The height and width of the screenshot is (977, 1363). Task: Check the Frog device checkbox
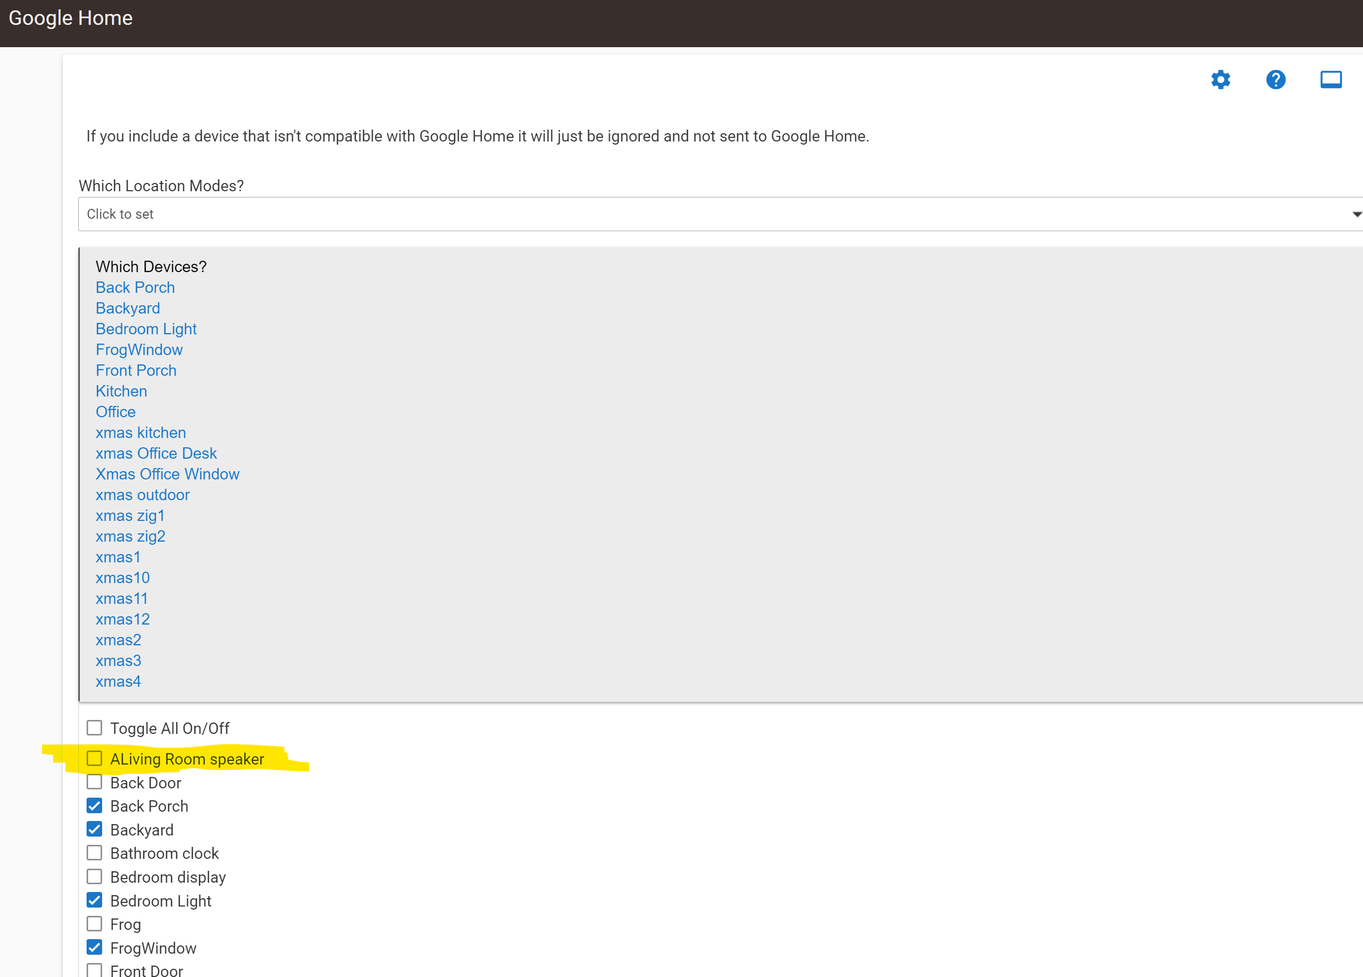pos(94,924)
